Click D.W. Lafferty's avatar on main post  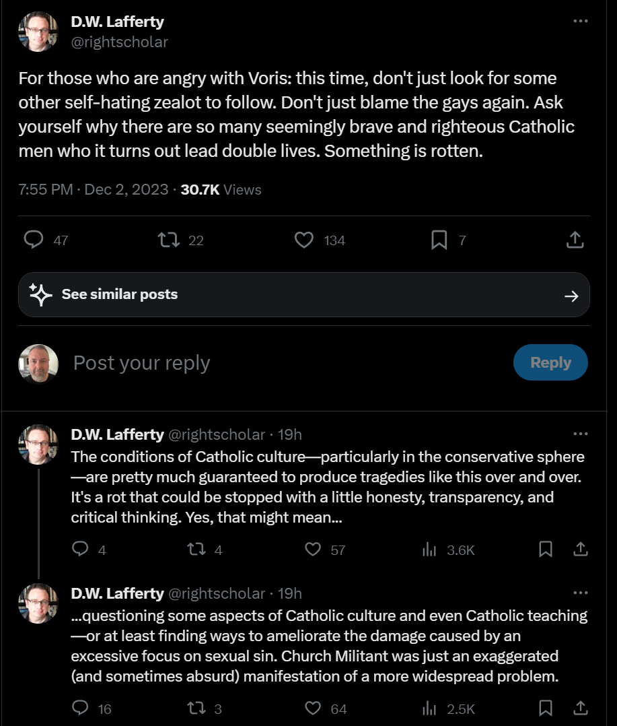click(x=38, y=32)
